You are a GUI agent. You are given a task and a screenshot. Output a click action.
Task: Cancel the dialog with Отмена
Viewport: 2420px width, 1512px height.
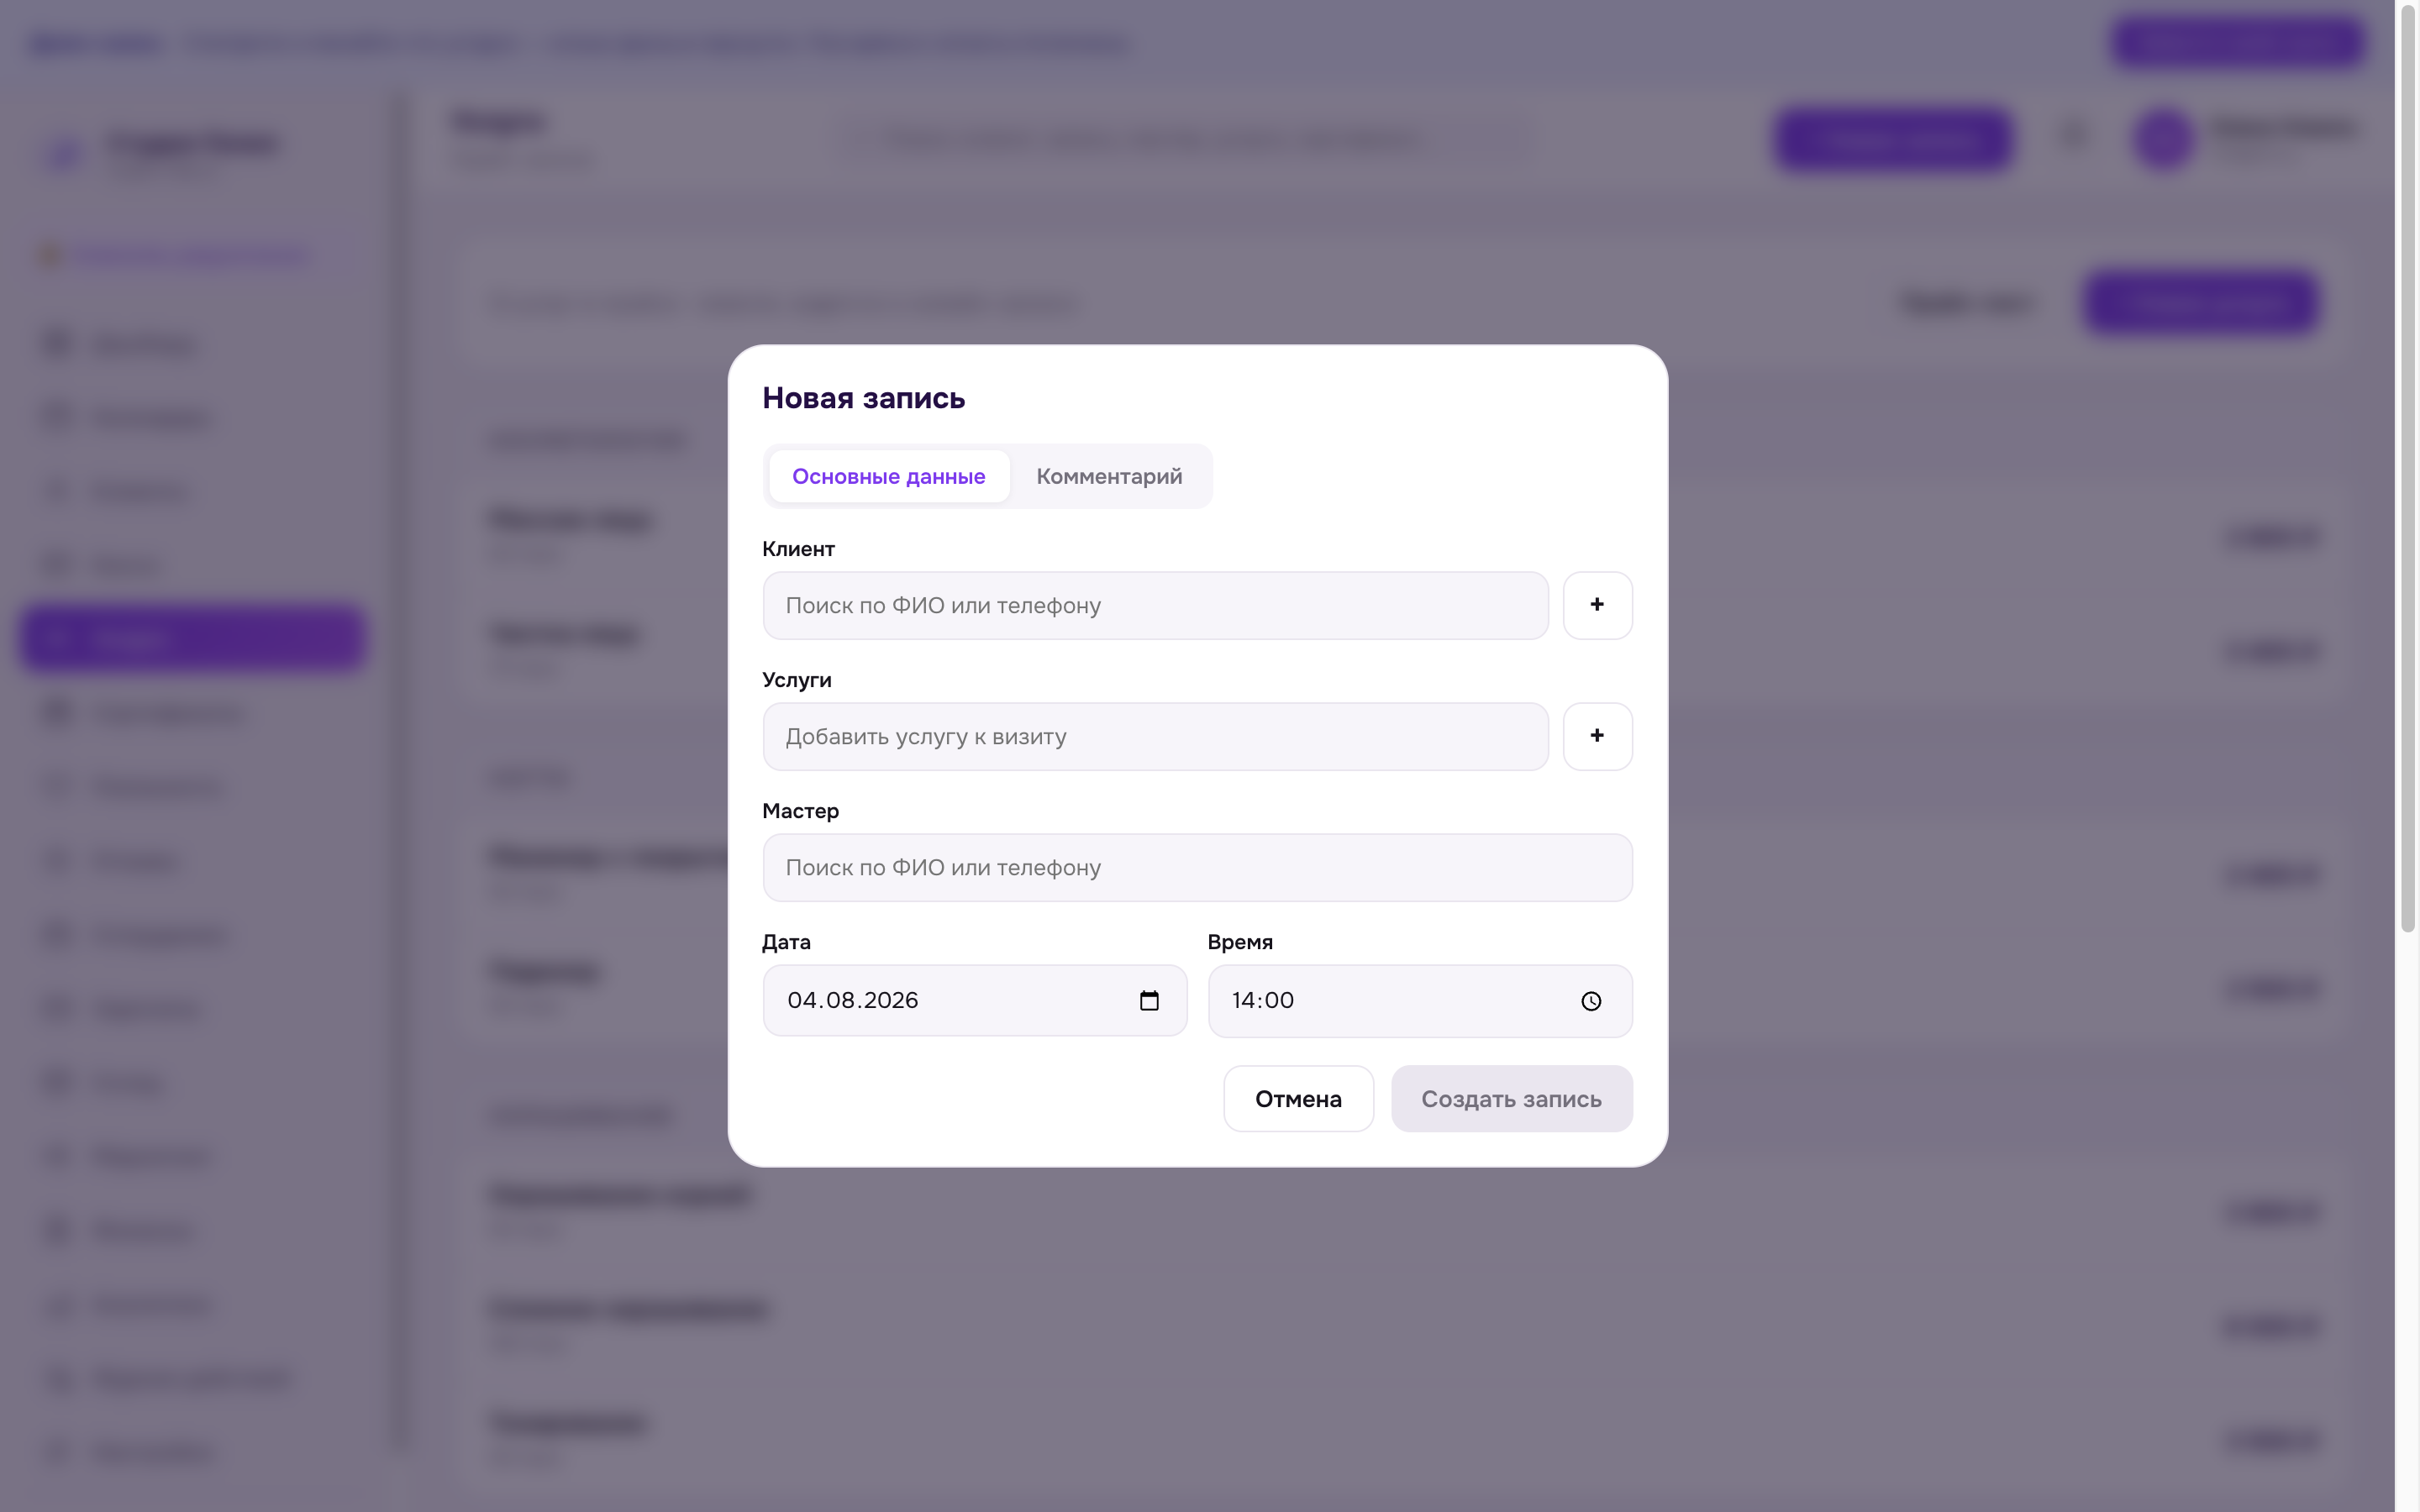coord(1298,1098)
